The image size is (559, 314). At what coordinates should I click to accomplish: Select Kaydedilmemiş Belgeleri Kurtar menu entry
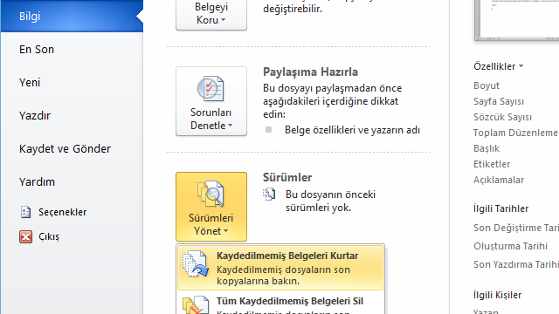[x=280, y=268]
